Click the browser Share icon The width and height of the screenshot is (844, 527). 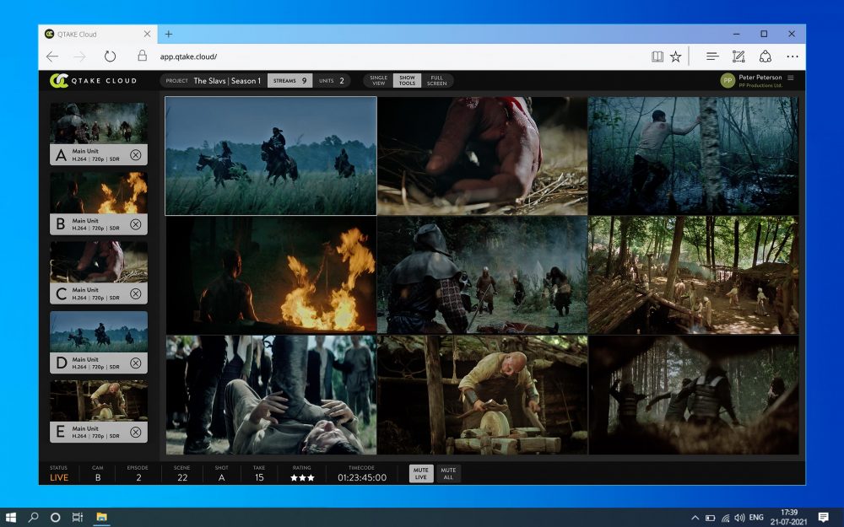click(766, 56)
